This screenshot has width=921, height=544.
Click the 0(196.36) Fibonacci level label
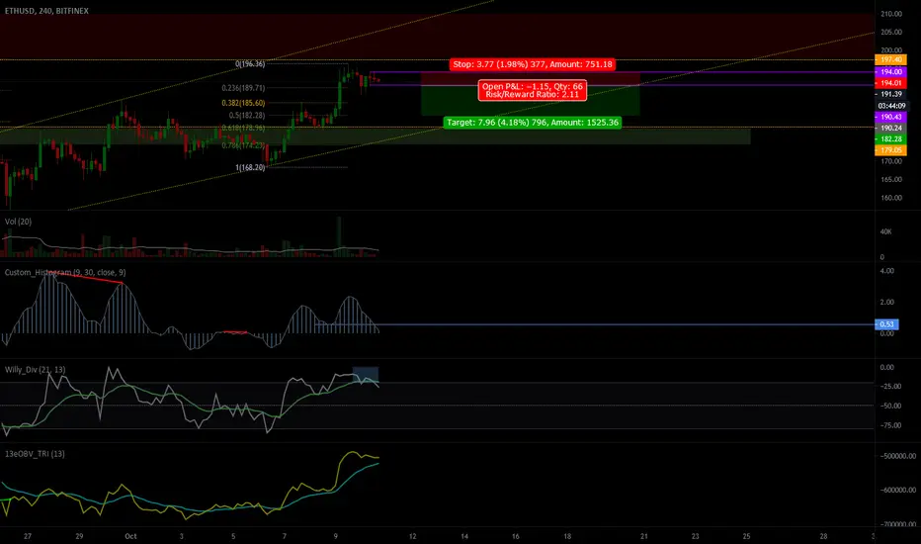(x=250, y=63)
